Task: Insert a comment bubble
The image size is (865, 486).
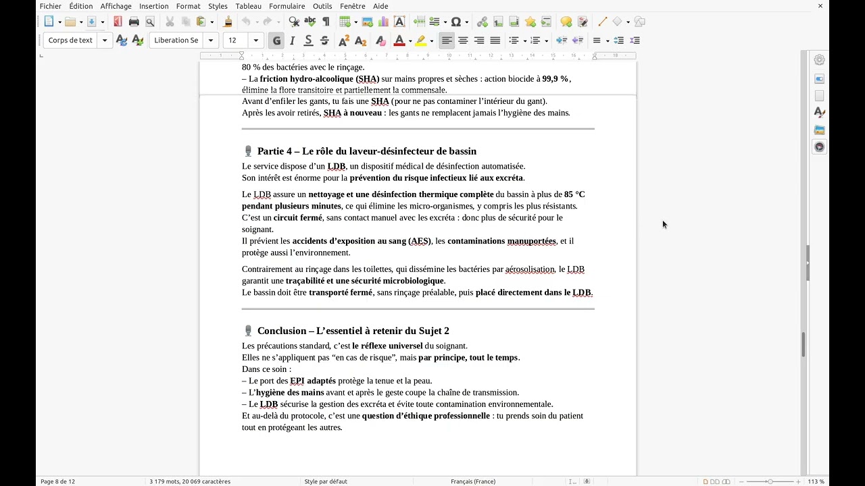Action: click(566, 22)
